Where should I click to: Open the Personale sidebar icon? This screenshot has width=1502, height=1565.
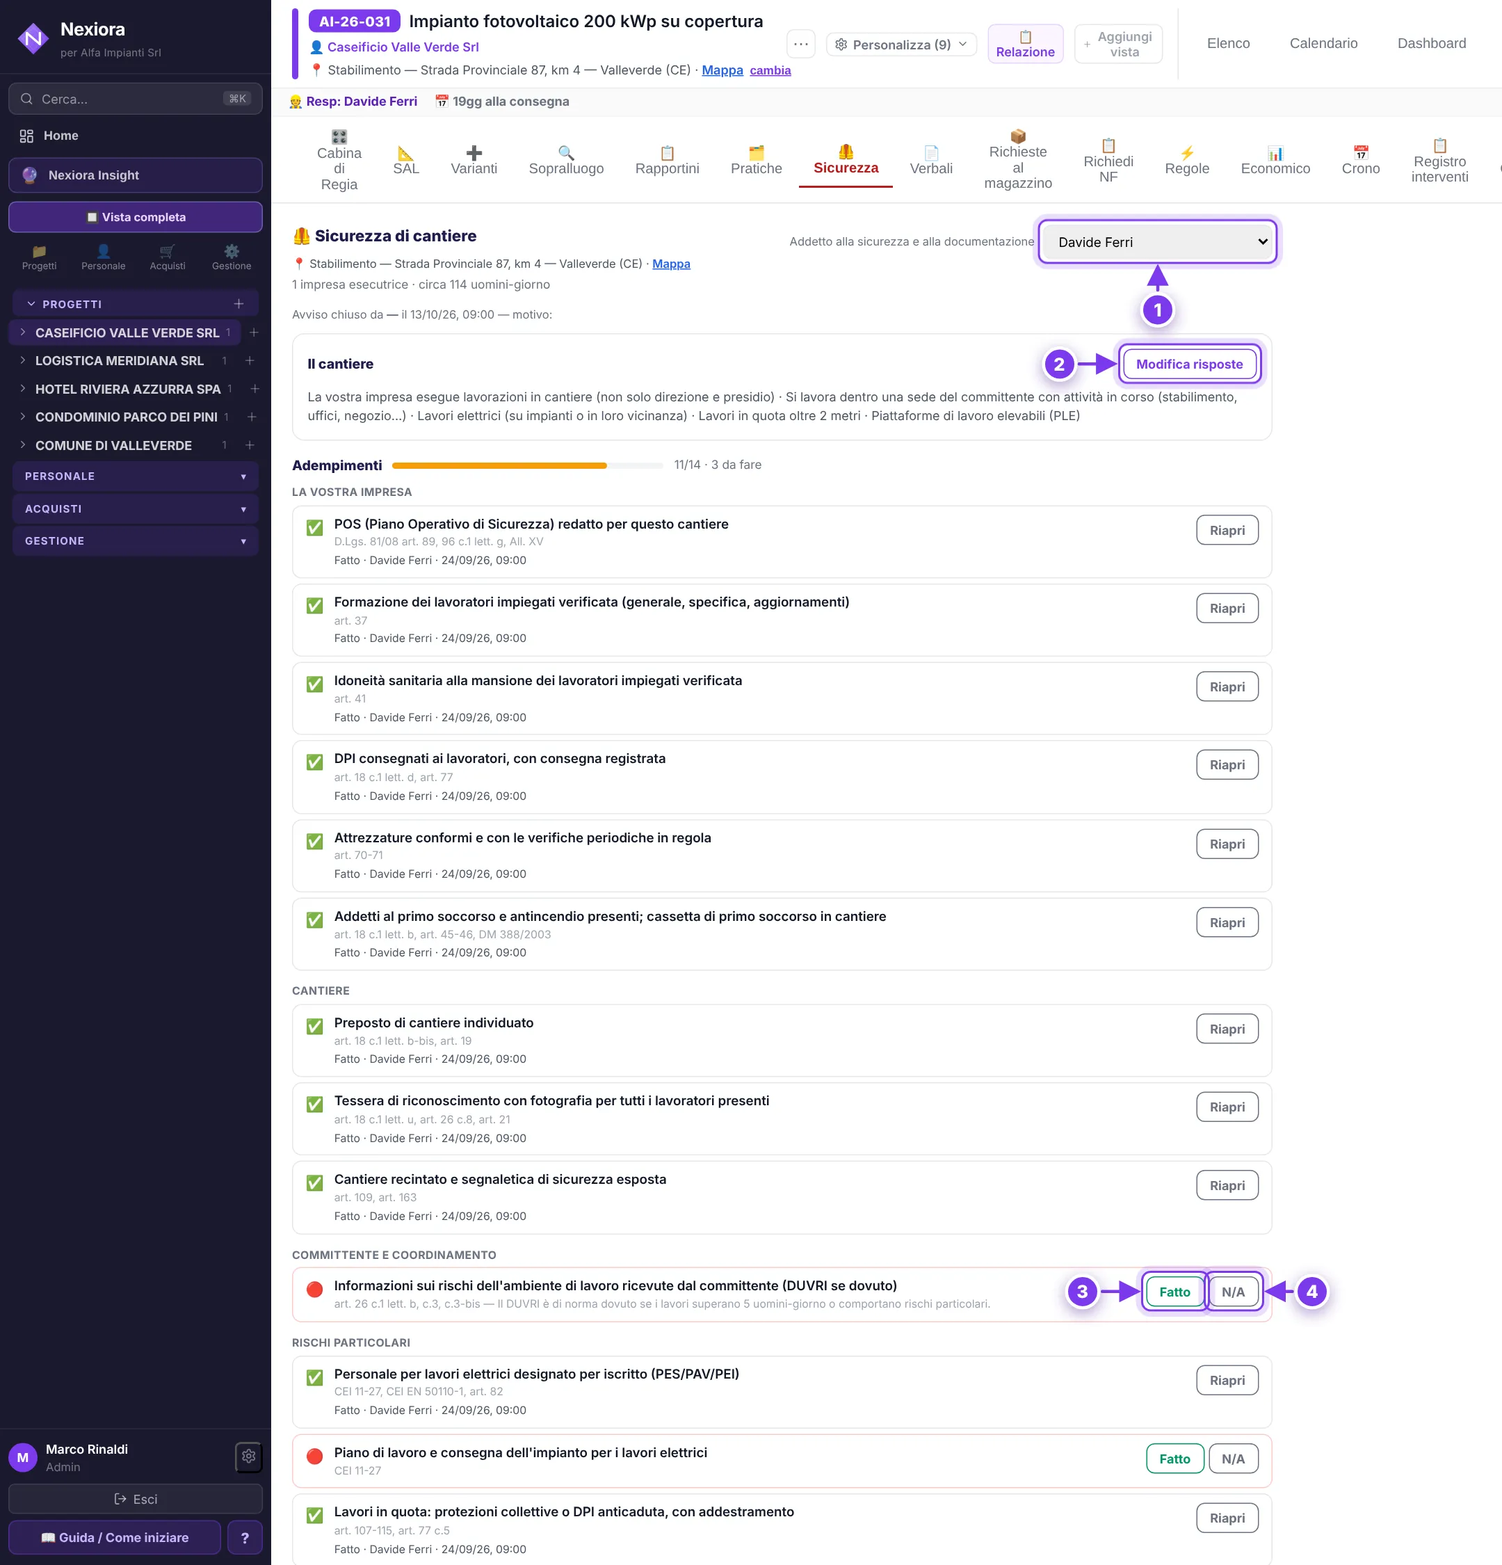pyautogui.click(x=103, y=257)
